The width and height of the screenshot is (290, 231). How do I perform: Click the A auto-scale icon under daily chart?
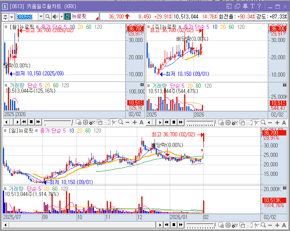coord(284,225)
